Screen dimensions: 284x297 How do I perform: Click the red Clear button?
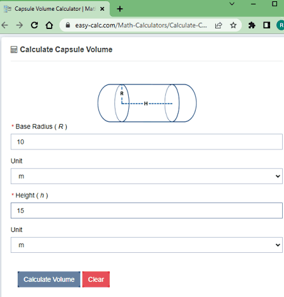pyautogui.click(x=96, y=279)
